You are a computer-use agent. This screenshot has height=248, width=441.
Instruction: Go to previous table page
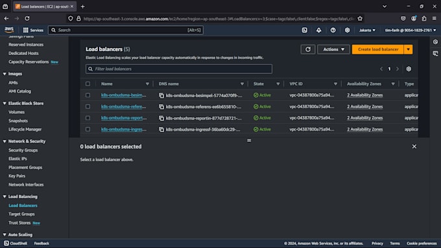point(381,69)
